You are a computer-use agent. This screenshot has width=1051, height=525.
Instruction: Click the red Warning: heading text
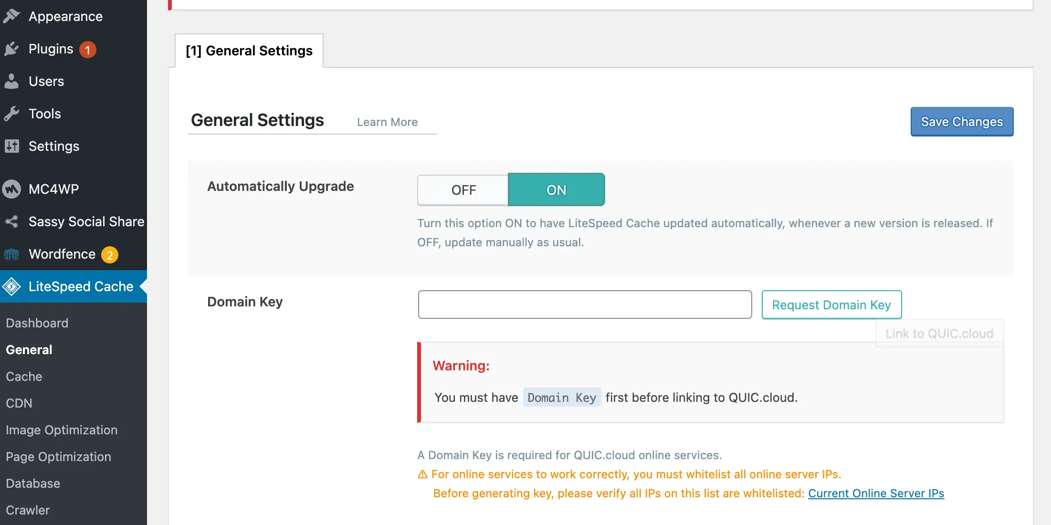coord(461,366)
